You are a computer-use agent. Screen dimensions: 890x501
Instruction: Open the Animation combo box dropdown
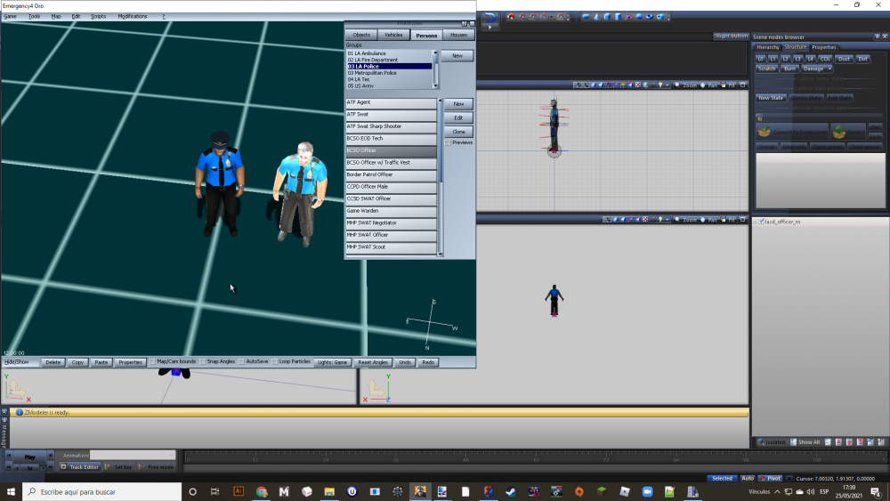click(x=172, y=455)
